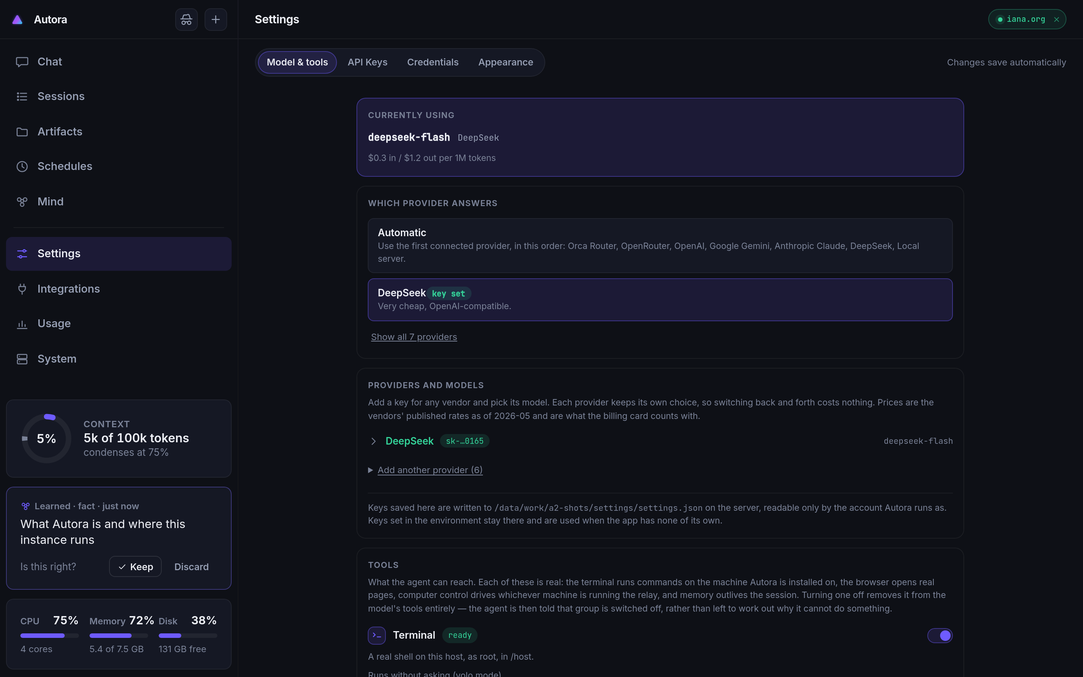This screenshot has width=1083, height=677.
Task: Click the '4 cores' CPU text
Action: tap(36, 649)
